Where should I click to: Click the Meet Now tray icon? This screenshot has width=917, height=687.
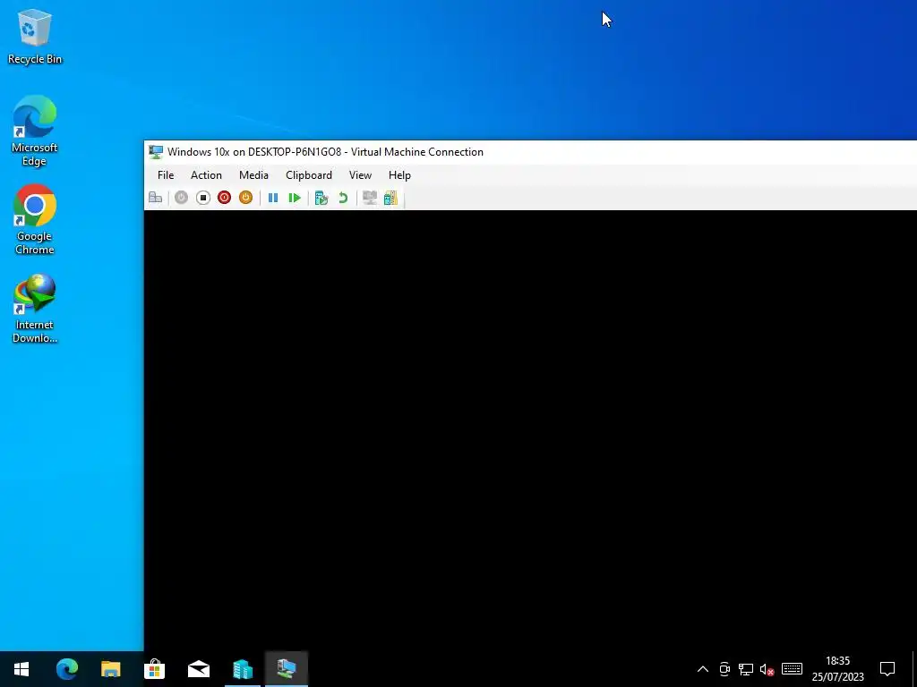tap(724, 669)
